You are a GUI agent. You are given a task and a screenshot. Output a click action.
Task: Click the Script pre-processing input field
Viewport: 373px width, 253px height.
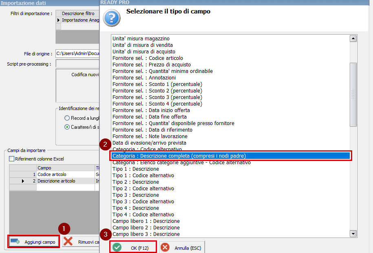(x=77, y=64)
